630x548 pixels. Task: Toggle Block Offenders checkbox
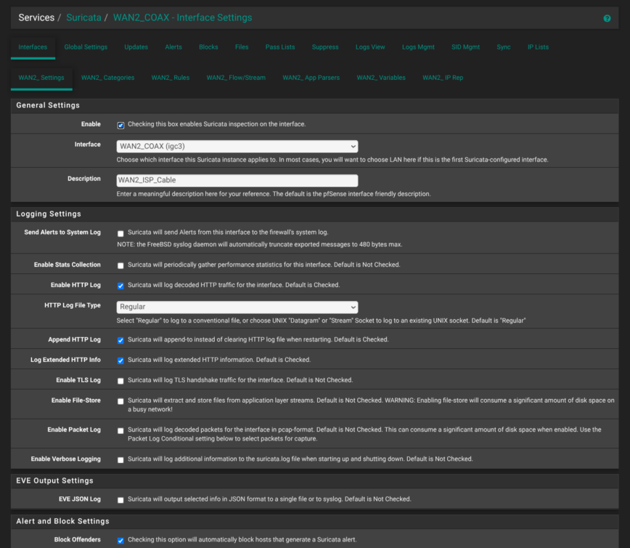120,540
